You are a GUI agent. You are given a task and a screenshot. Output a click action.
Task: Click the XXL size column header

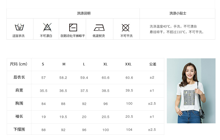click(128, 64)
